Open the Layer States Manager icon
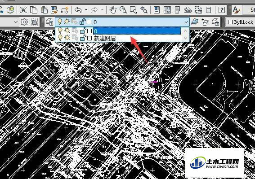Image resolution: width=255 pixels, height=179 pixels. click(215, 22)
